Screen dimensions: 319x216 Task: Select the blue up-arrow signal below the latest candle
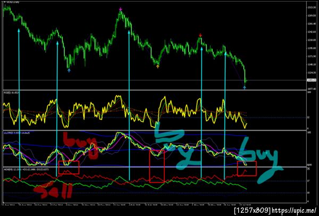pos(245,88)
